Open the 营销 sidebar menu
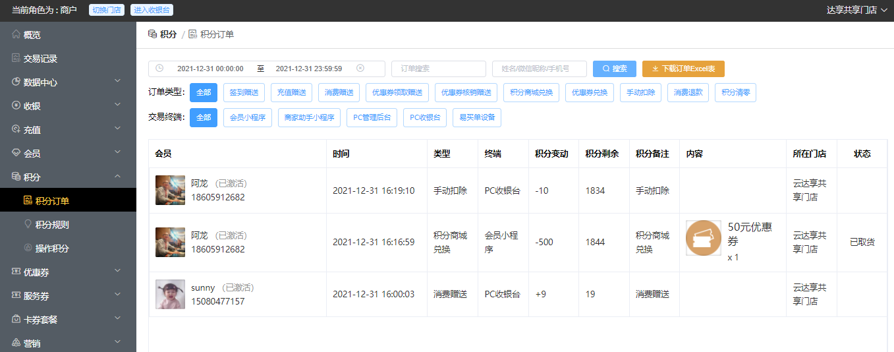Screen dimensions: 894x352 (x=68, y=343)
